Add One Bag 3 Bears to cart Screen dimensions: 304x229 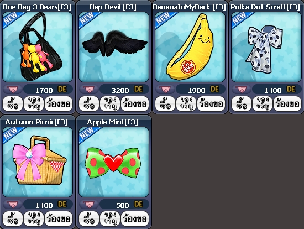pos(13,89)
